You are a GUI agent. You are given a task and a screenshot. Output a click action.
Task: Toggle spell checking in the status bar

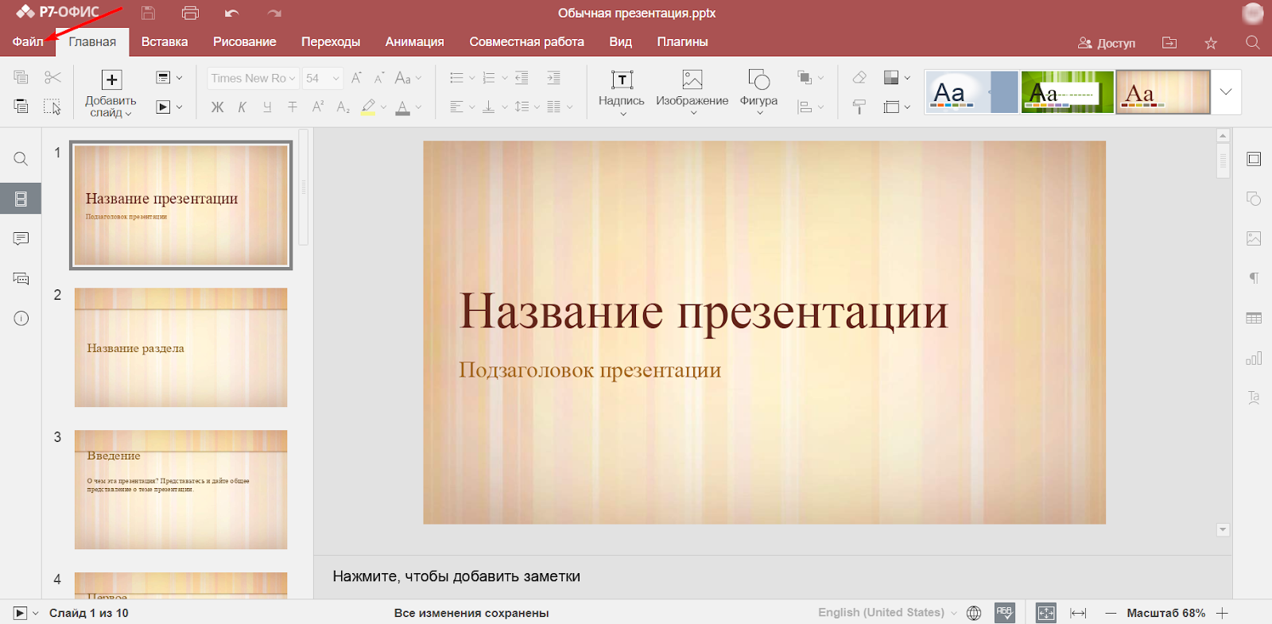point(1005,613)
